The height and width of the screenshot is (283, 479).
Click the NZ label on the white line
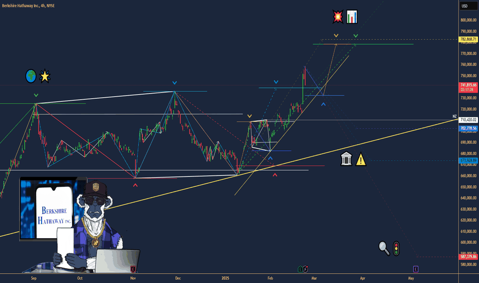454,117
